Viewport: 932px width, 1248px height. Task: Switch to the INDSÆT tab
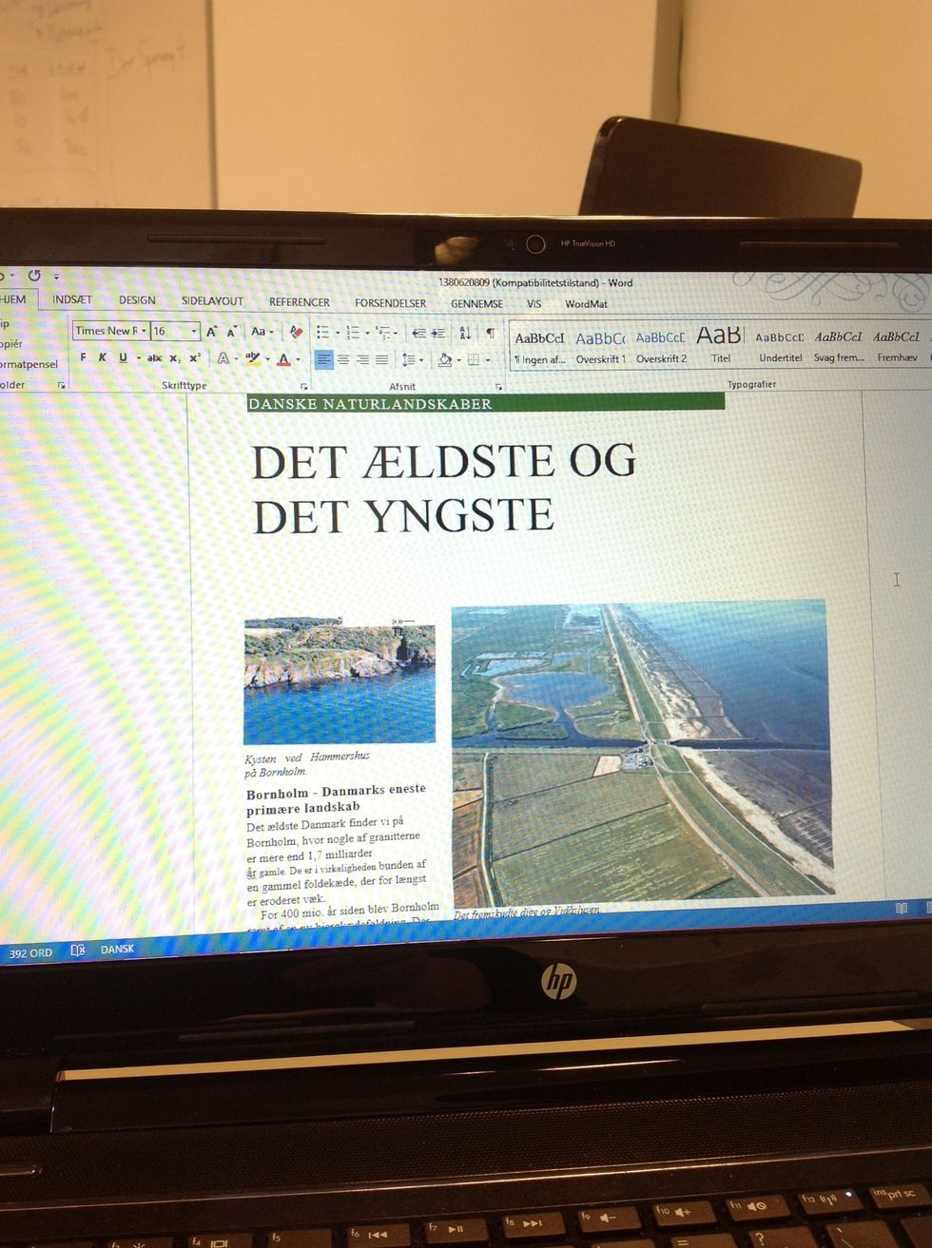click(x=72, y=299)
